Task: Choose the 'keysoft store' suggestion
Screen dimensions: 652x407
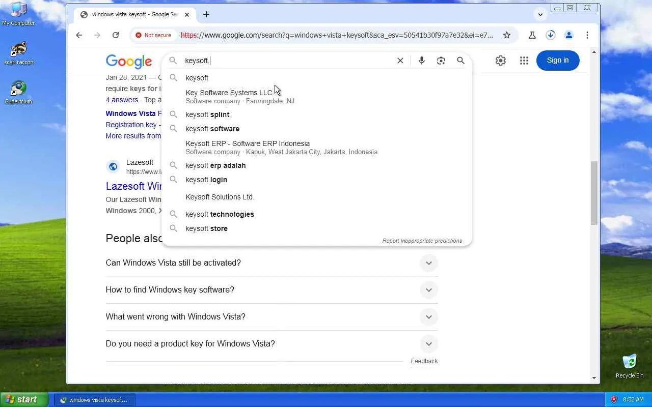Action: (317, 228)
